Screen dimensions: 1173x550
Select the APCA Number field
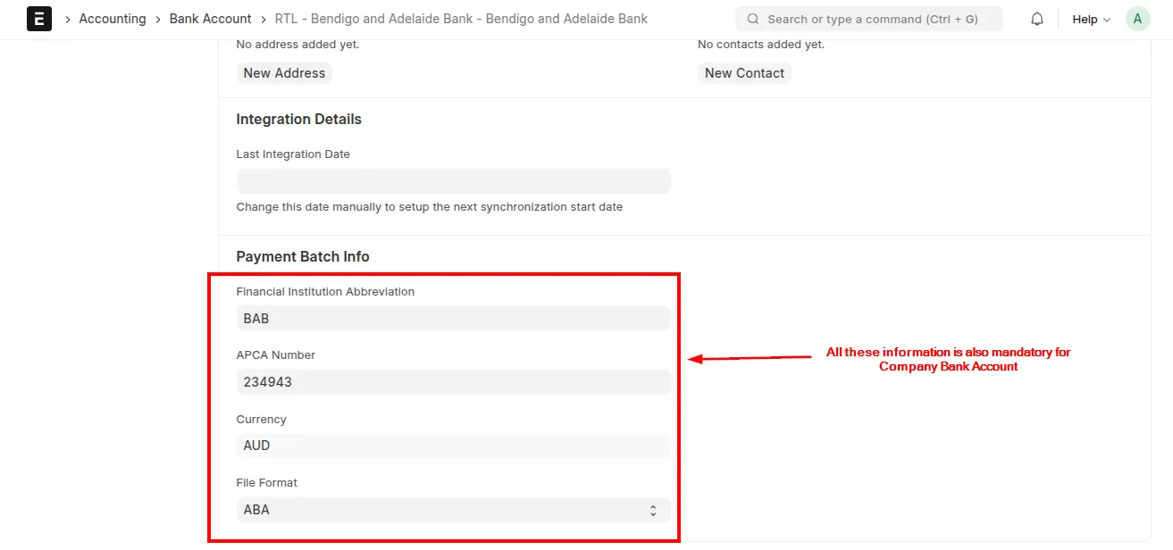453,382
